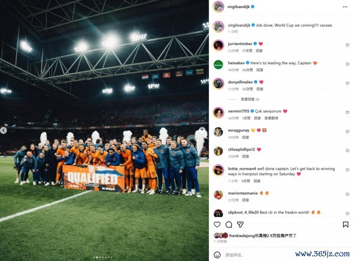
Task: Open virgilvandijk profile from header username
Action: (x=239, y=7)
